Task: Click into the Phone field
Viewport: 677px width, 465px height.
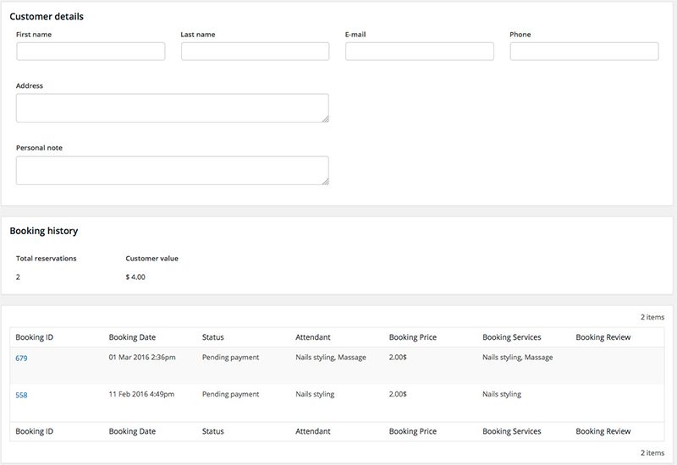Action: click(584, 52)
